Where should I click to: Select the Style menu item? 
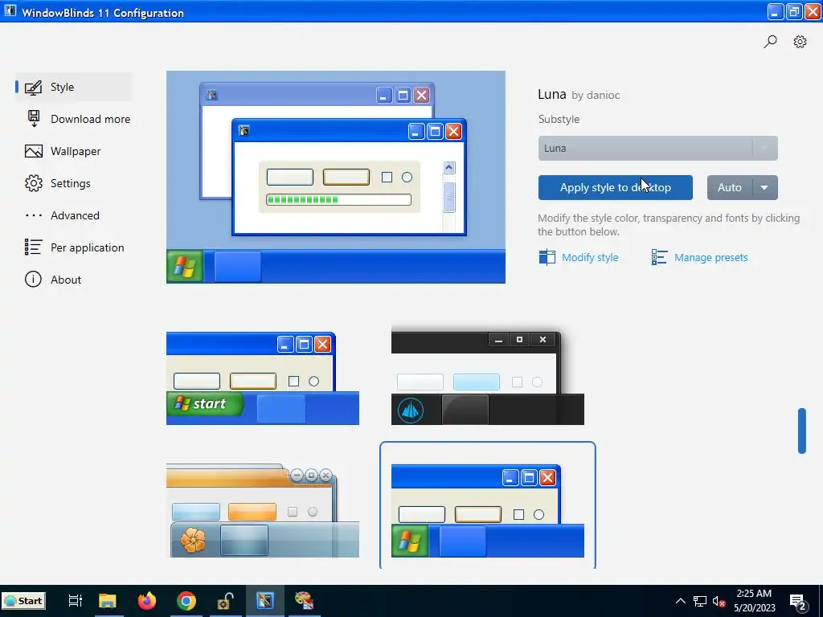click(73, 87)
